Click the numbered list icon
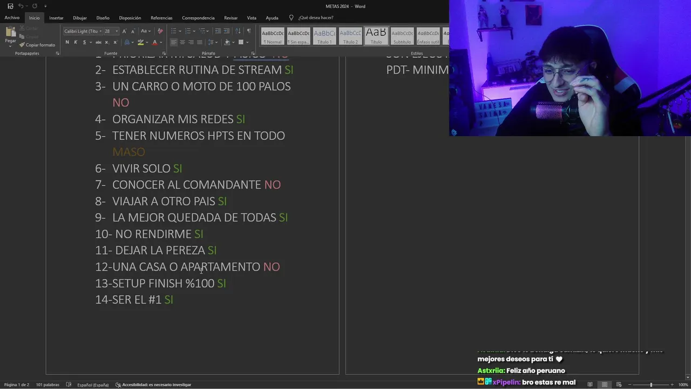 (187, 31)
